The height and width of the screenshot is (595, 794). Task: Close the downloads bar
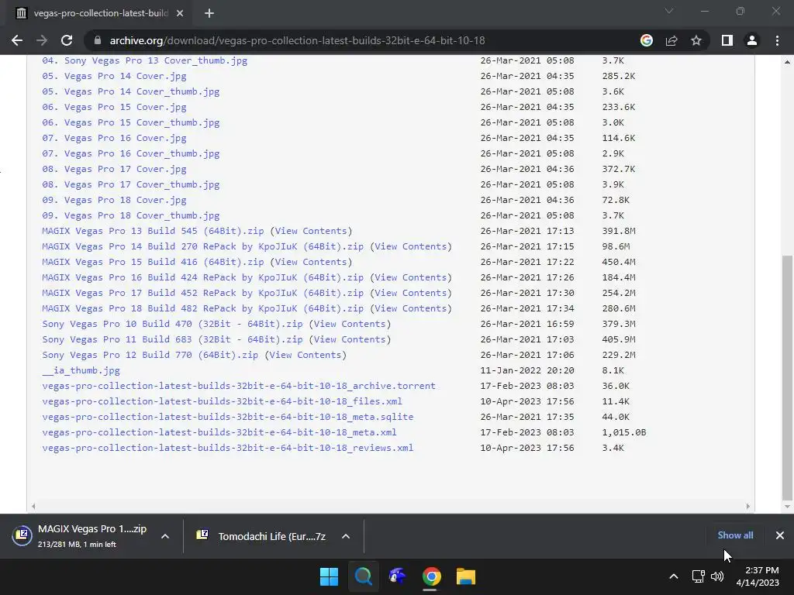[x=780, y=535]
